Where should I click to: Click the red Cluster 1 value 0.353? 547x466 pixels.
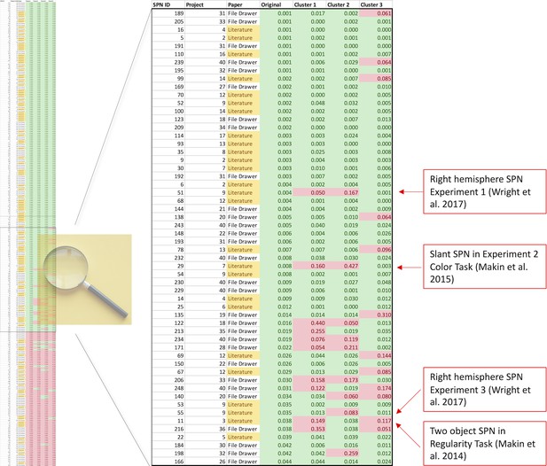tap(309, 429)
